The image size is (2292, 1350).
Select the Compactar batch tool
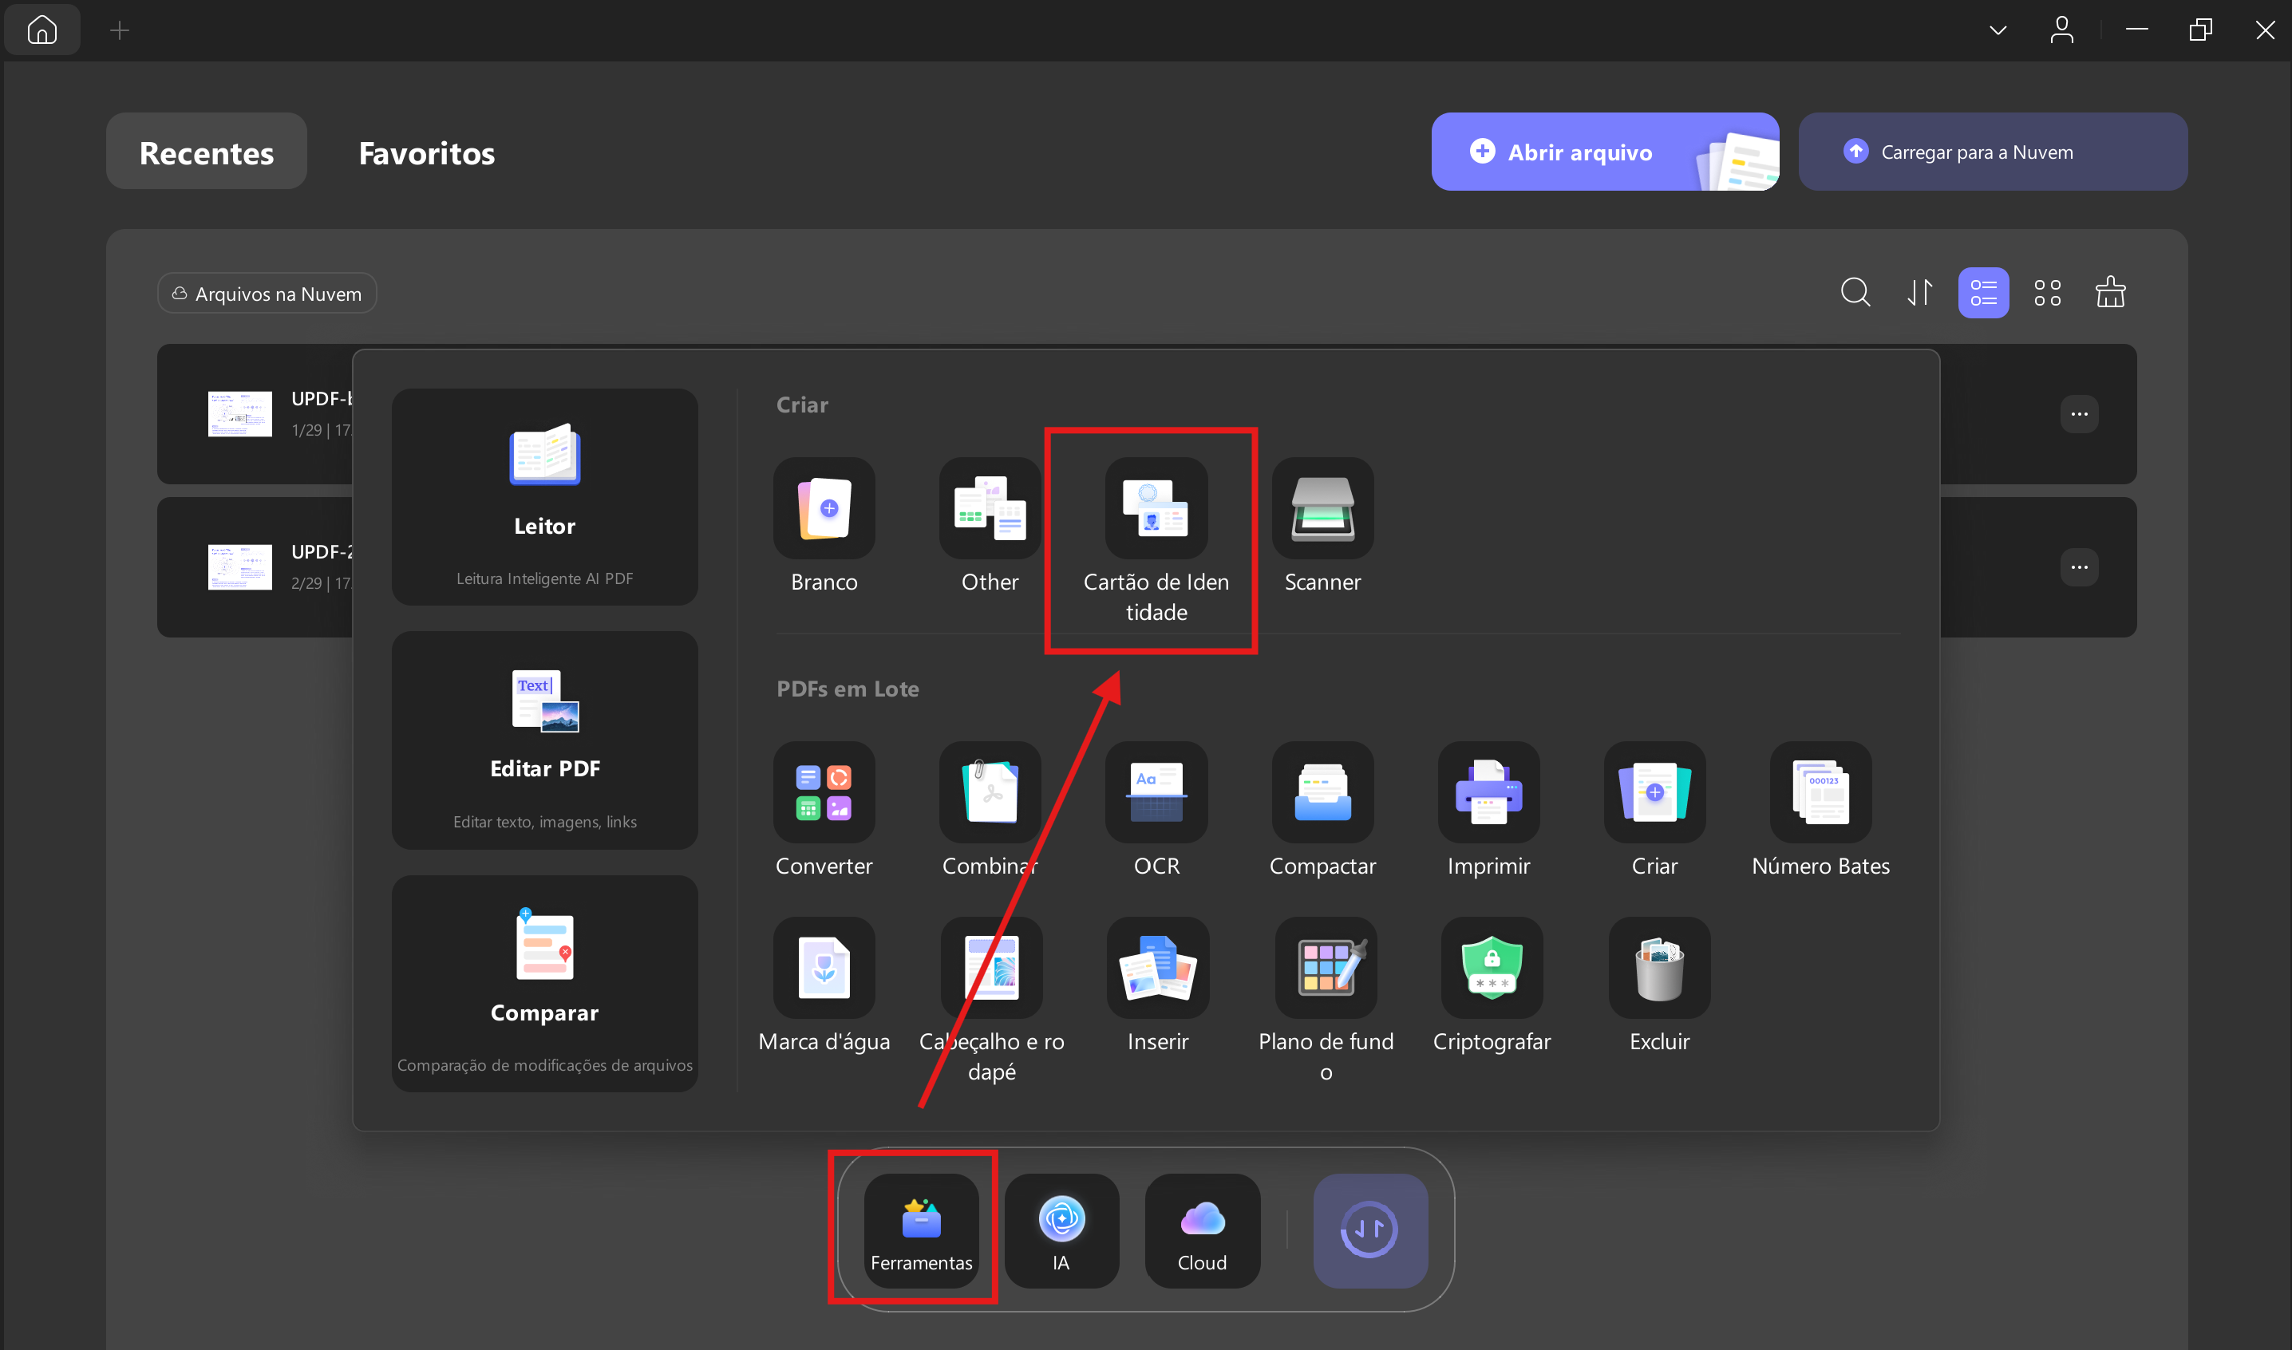[1322, 792]
